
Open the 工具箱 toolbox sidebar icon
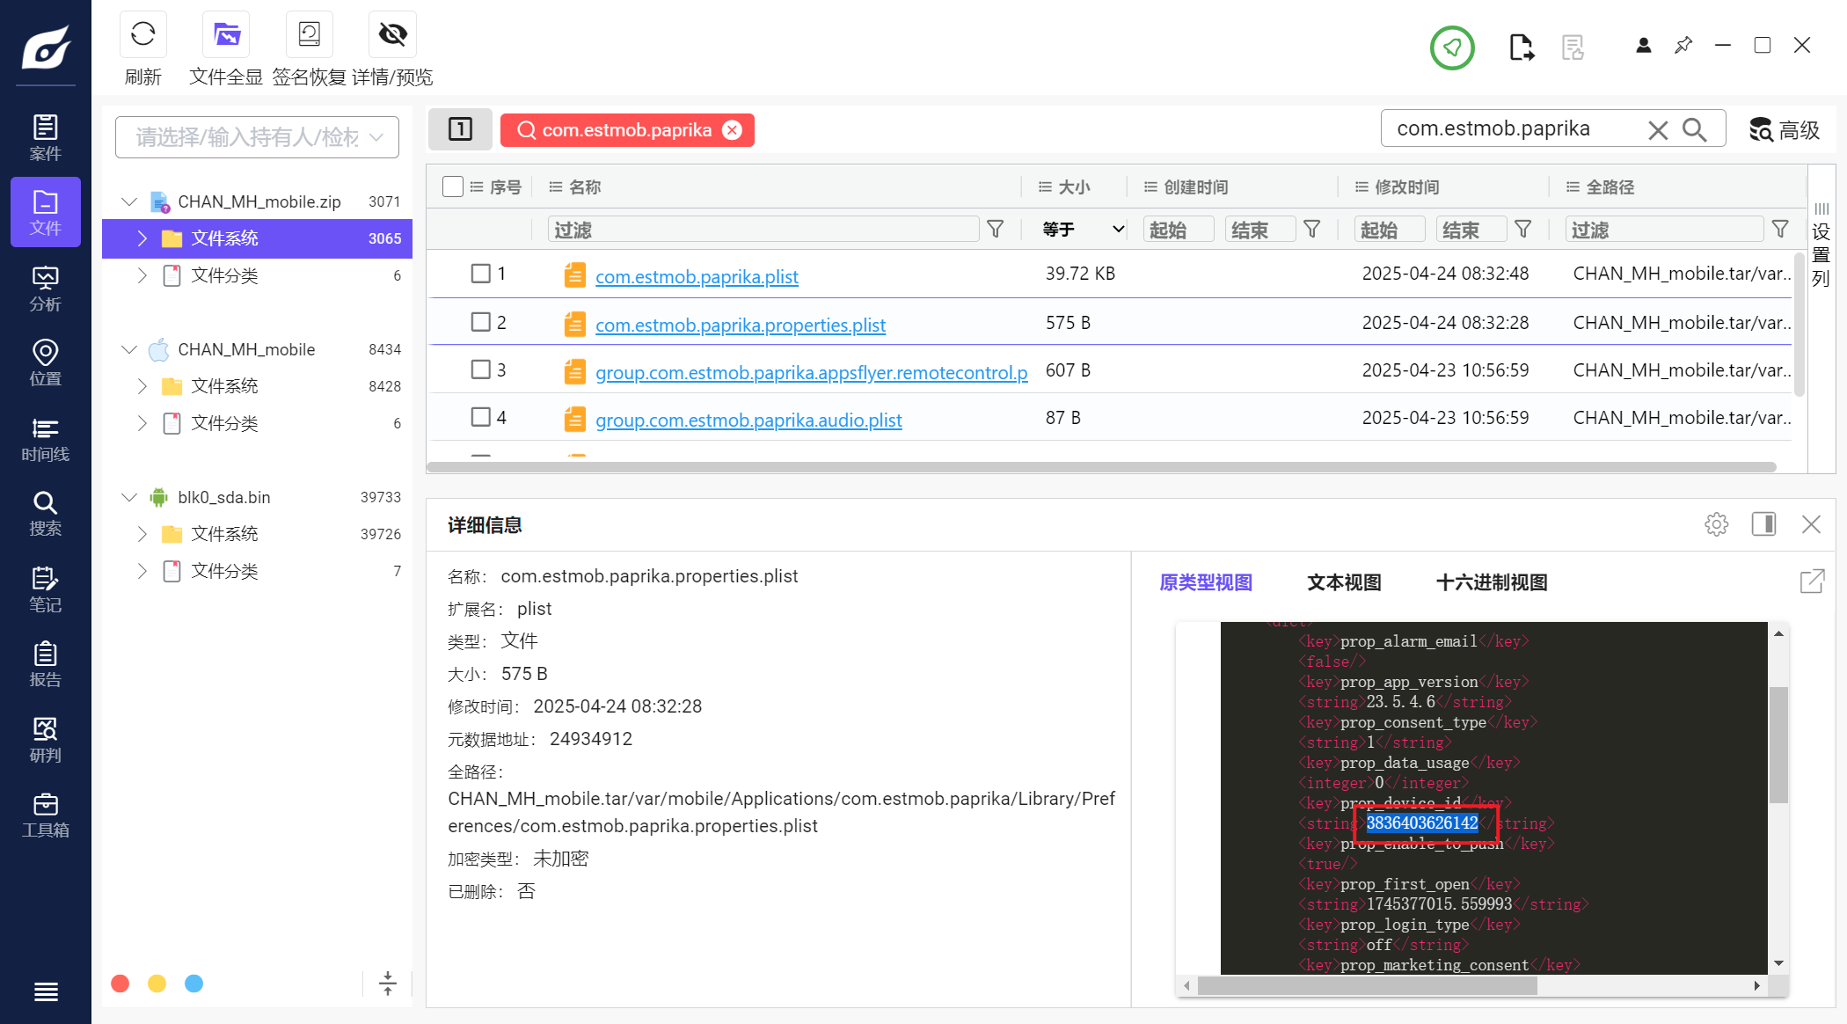point(45,816)
